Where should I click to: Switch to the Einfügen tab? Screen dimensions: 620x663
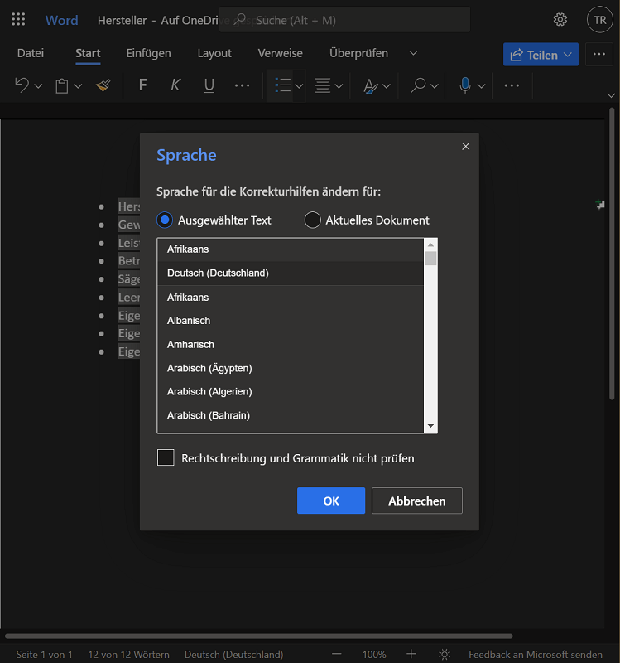(x=149, y=53)
